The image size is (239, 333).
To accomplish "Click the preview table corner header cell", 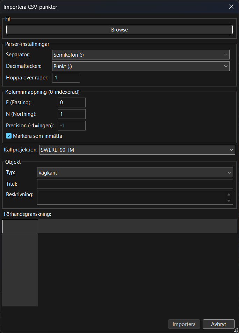I will [x=20, y=226].
